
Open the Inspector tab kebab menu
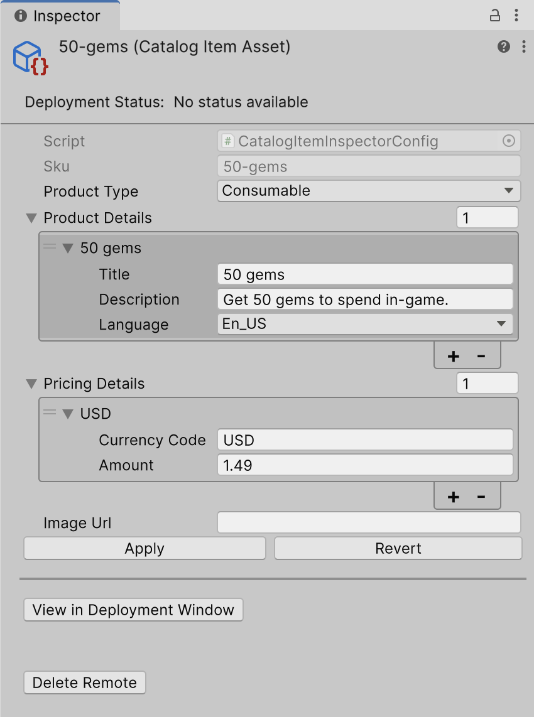(x=516, y=15)
